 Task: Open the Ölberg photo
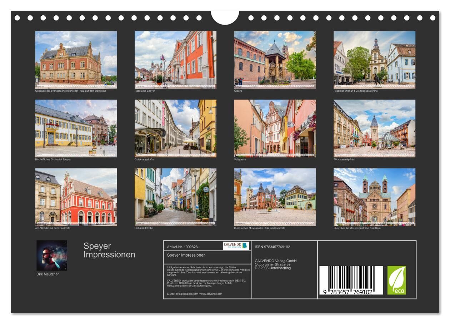coord(275,60)
